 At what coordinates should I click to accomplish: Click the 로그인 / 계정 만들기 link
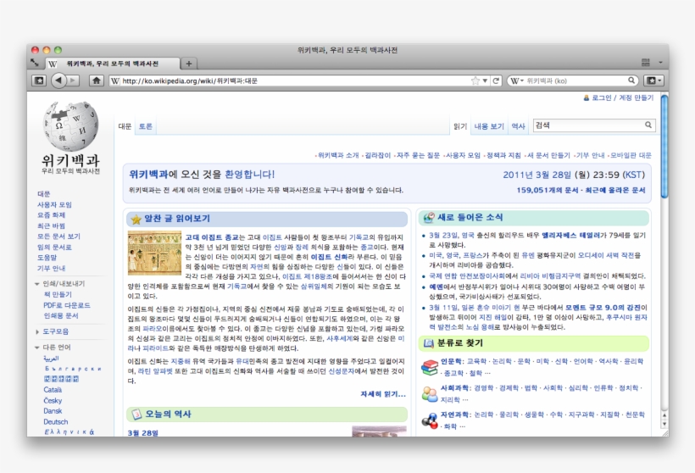(x=623, y=97)
